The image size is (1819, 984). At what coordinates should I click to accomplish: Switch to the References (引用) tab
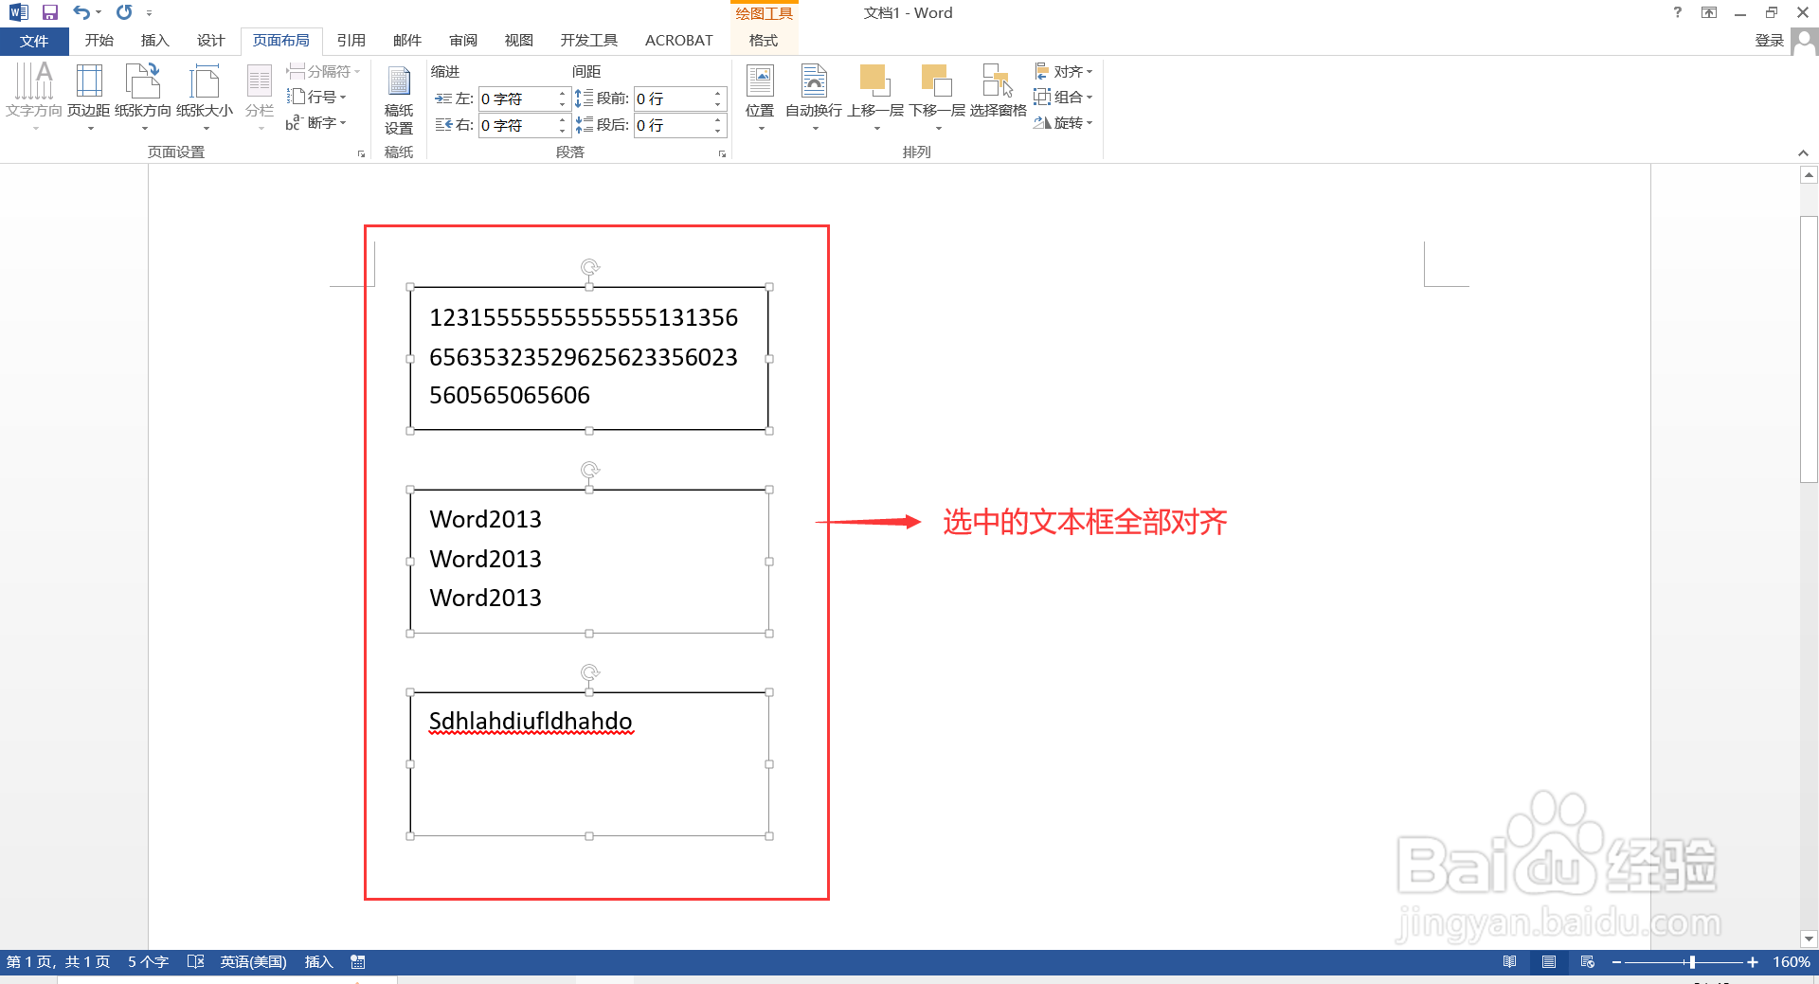pyautogui.click(x=351, y=41)
